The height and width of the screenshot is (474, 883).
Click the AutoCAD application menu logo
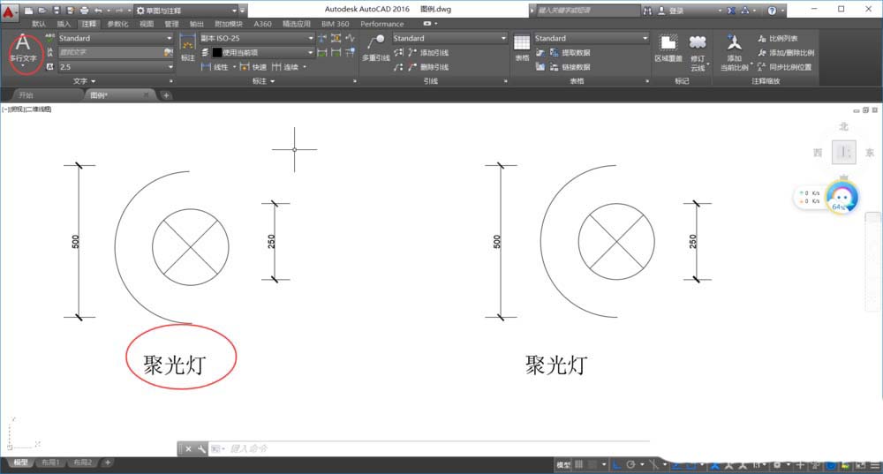tap(11, 11)
